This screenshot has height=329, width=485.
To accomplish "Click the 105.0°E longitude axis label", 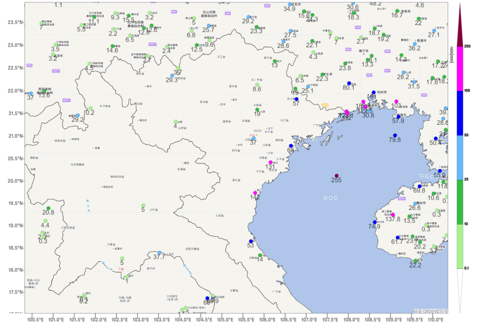I will [225, 320].
